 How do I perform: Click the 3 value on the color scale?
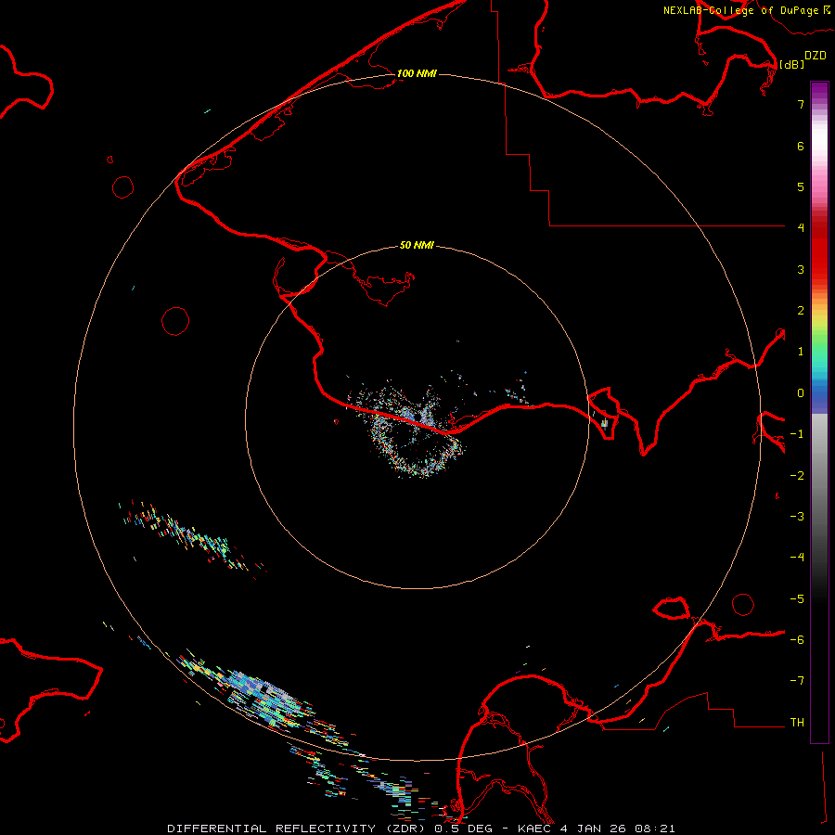[801, 269]
